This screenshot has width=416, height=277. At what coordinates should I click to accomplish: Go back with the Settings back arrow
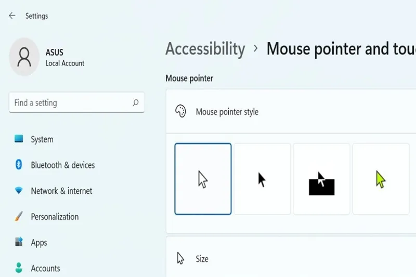[12, 16]
